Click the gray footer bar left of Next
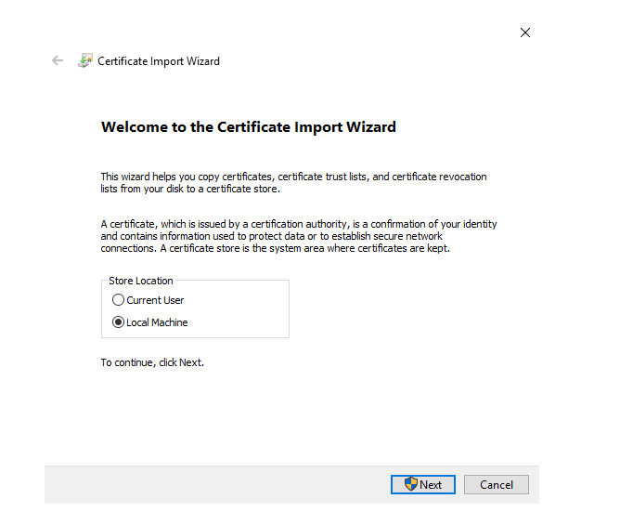This screenshot has height=525, width=620. click(x=213, y=484)
